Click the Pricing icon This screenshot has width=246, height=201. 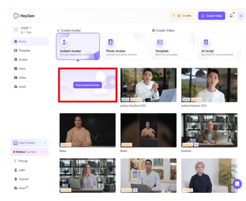click(x=16, y=161)
